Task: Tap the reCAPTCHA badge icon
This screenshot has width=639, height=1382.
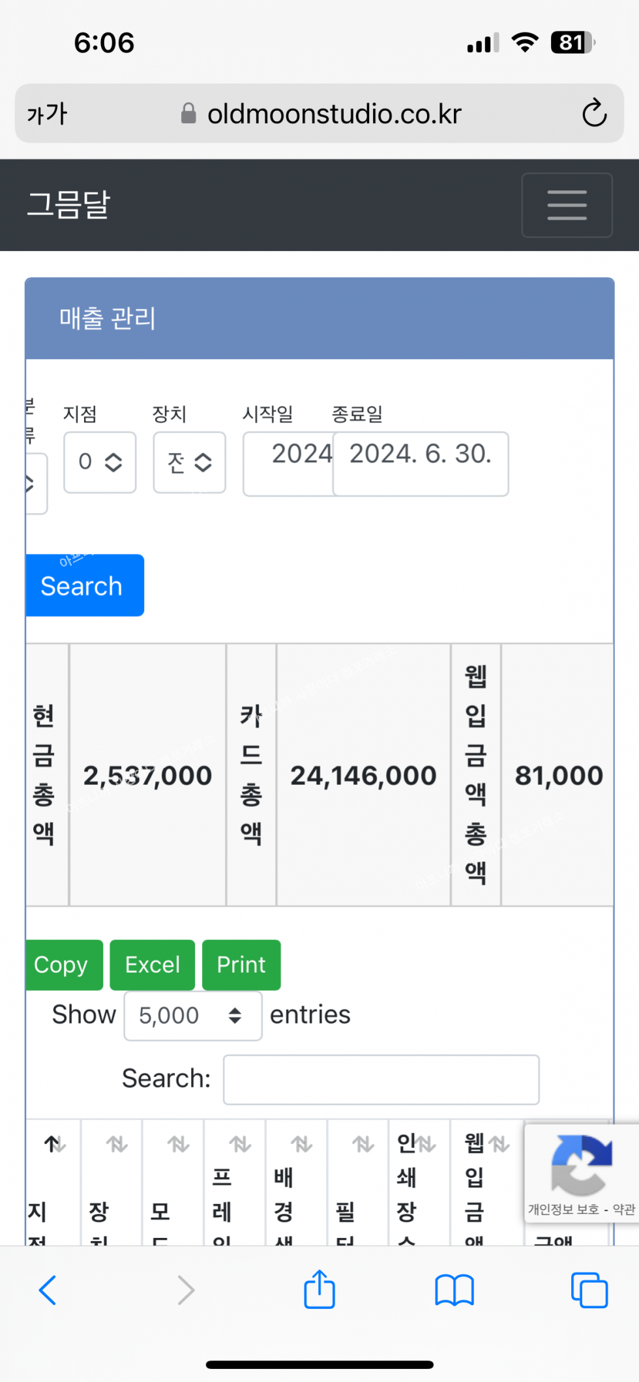Action: (x=581, y=1164)
